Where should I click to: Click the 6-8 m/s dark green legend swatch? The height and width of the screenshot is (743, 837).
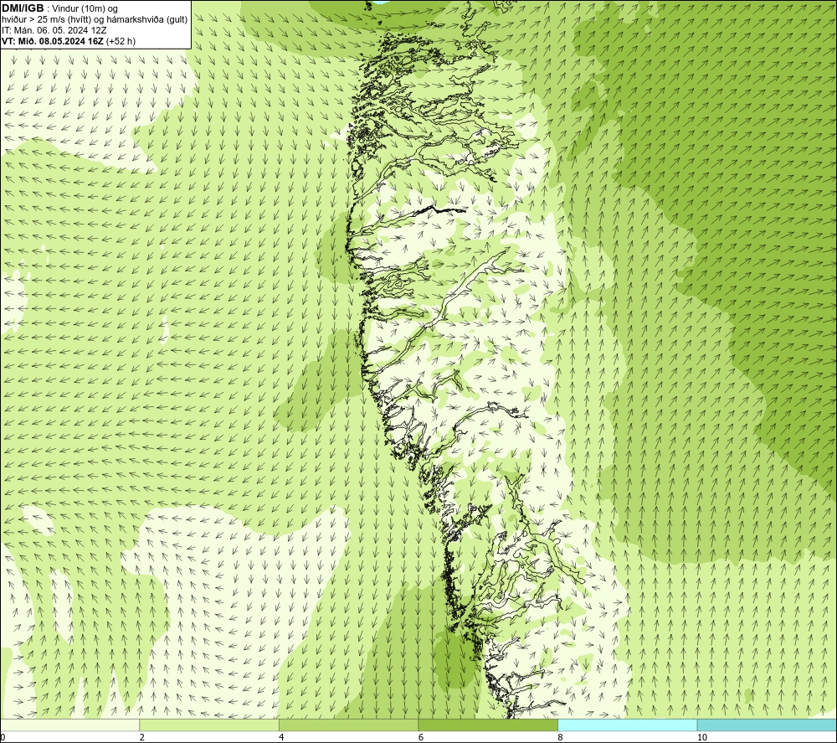[x=488, y=725]
